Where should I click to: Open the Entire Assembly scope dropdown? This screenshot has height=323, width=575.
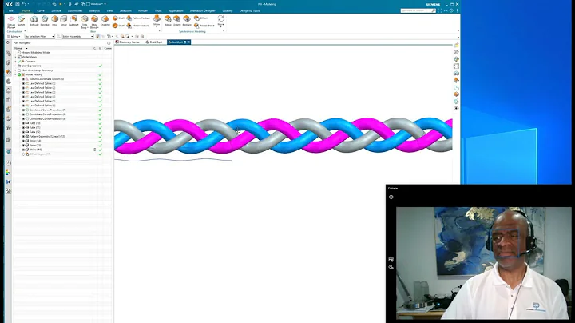(77, 36)
